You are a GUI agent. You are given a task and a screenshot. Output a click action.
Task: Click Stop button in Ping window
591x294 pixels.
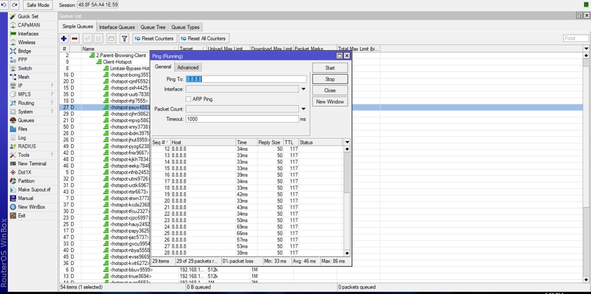pyautogui.click(x=330, y=79)
